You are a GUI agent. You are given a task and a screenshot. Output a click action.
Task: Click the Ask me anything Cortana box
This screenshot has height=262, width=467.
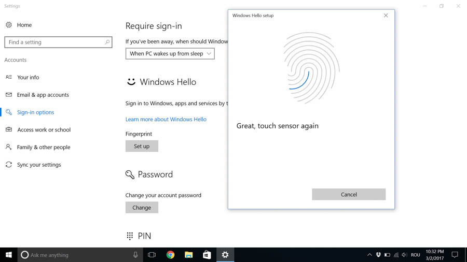pyautogui.click(x=80, y=255)
